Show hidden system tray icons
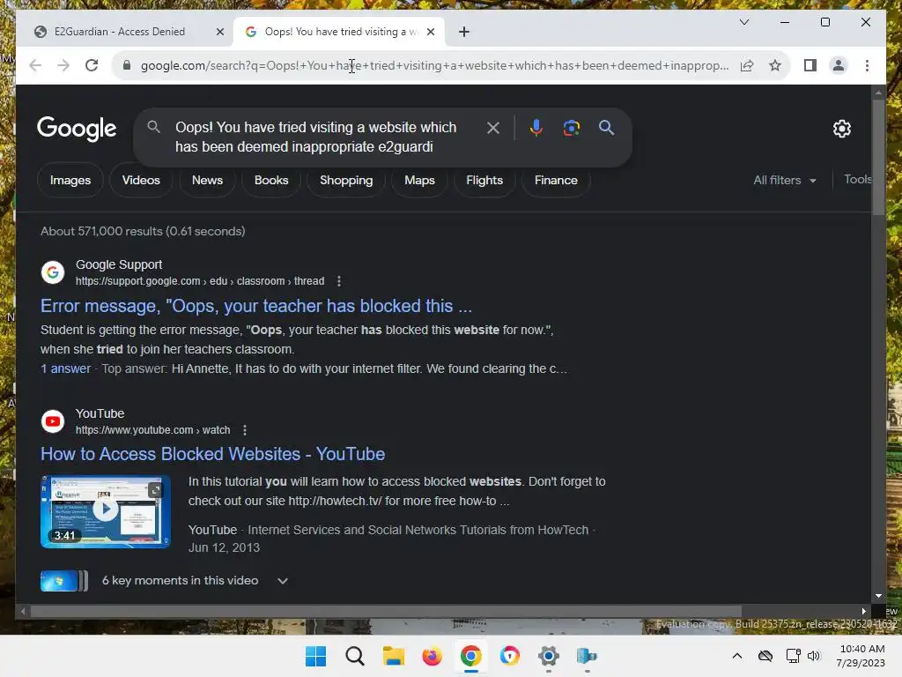This screenshot has width=902, height=677. (737, 656)
